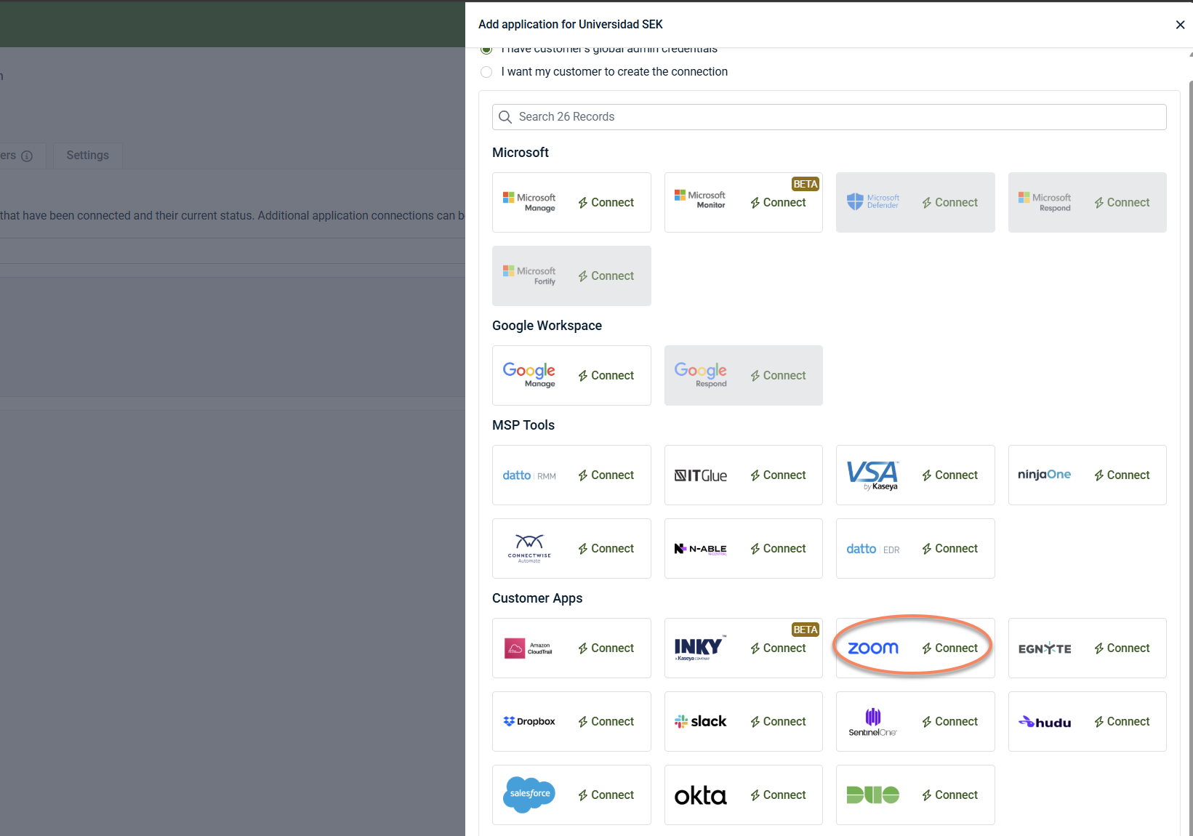Viewport: 1193px width, 836px height.
Task: Click the NinjaOne logo
Action: click(1045, 475)
